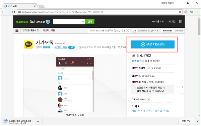The height and width of the screenshot is (126, 201).
Task: Close the downloads bar with X
Action: [x=198, y=121]
